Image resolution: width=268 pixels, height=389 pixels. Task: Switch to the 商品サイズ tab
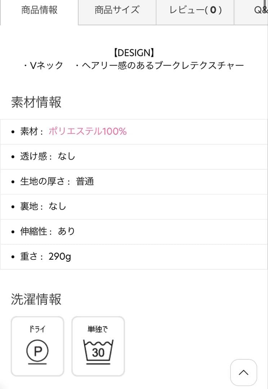click(117, 10)
